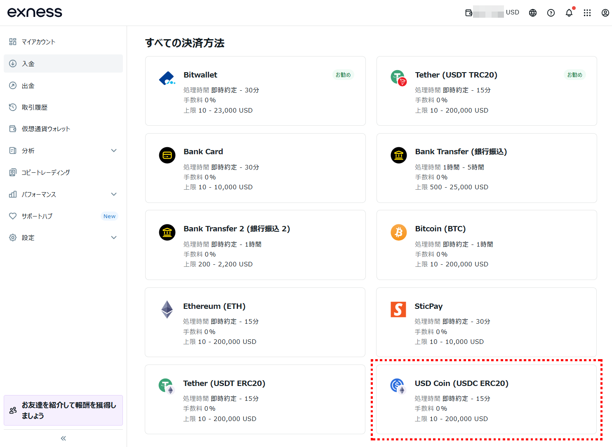Select USD Coin (USDC ERC20) title
612x447 pixels.
click(461, 383)
